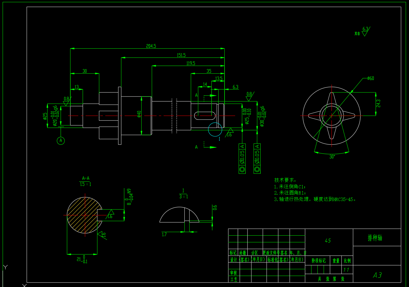Viewport: 409px width, 287px height.
Task: Click the 技术要求 heading
Action: 285,180
